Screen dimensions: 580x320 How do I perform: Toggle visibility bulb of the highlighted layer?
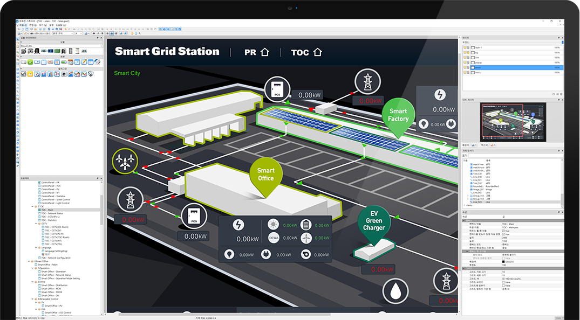click(465, 68)
